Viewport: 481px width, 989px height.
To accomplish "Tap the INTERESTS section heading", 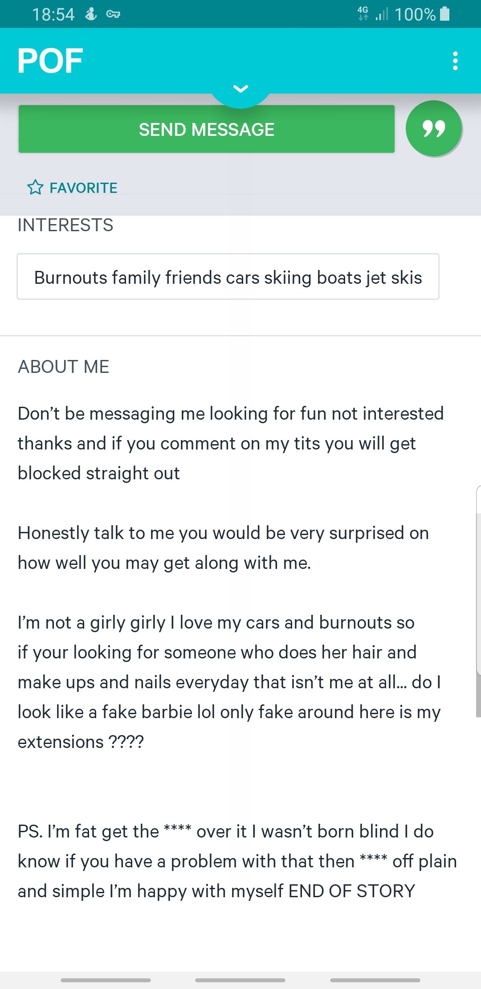I will click(x=65, y=225).
